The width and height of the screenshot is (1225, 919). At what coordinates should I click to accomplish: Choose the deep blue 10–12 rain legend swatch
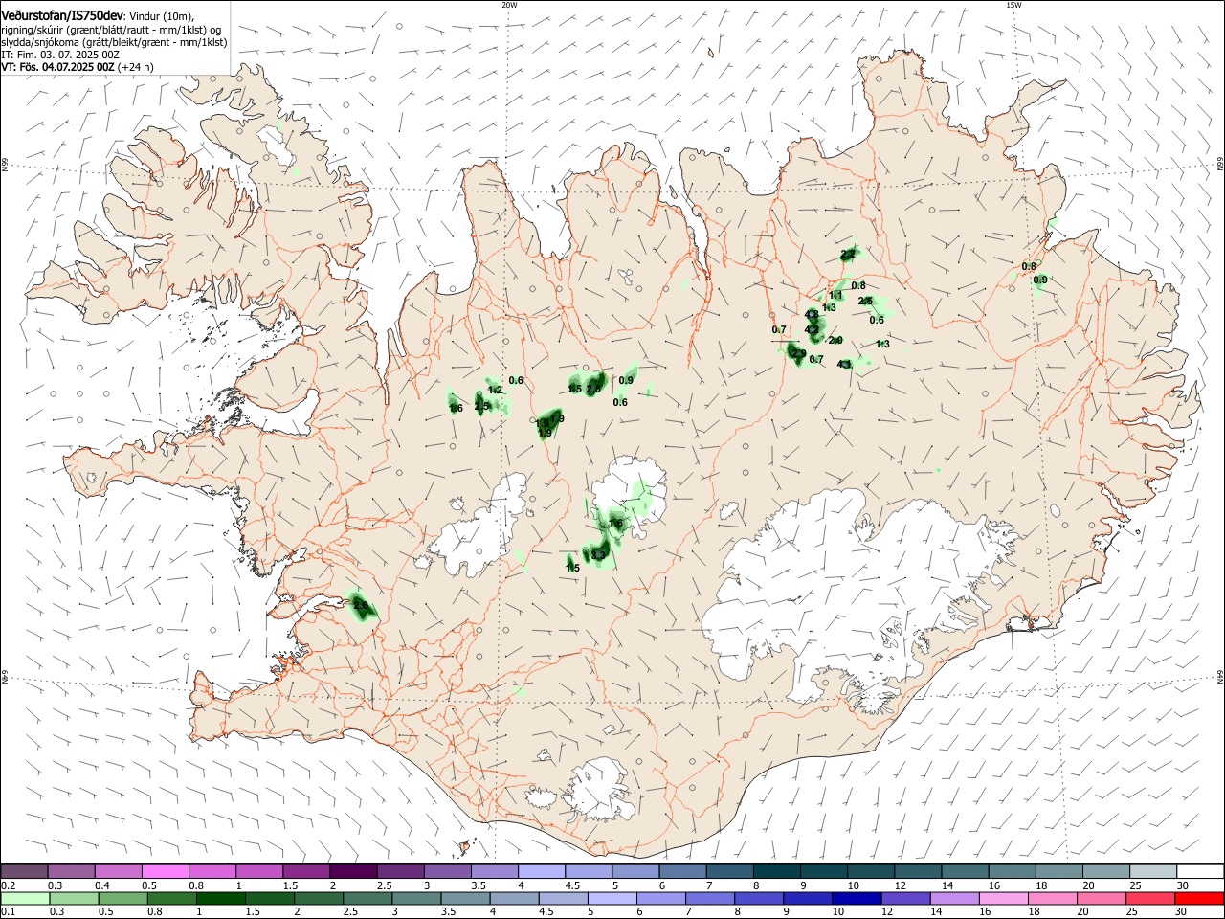857,898
